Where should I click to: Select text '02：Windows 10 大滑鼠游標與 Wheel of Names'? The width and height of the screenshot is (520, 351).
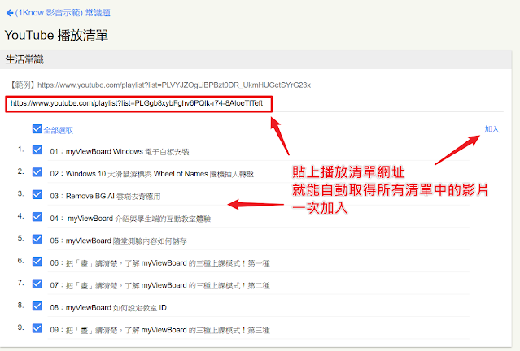[x=152, y=174]
